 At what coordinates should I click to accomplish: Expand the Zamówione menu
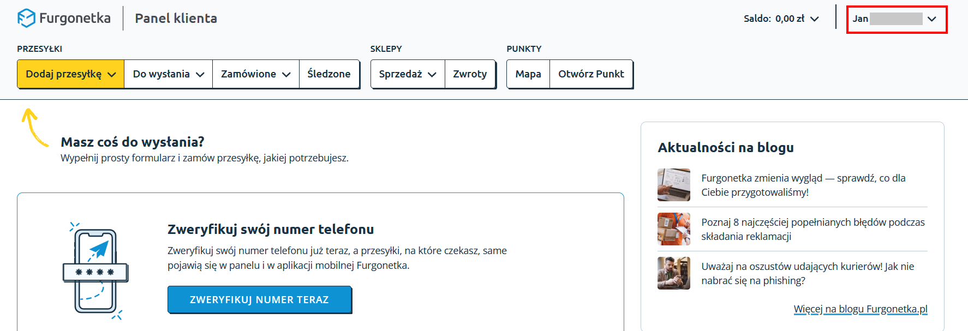[256, 74]
